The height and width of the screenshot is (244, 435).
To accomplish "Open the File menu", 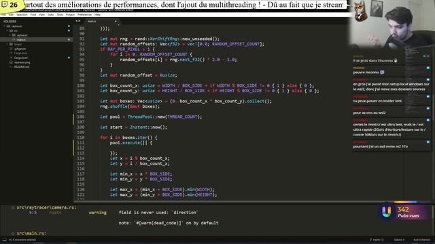I will [x=3, y=15].
